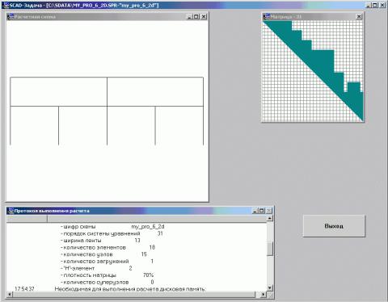Screen dimensions: 388x302
Task: Minimize the Расчетная схема window
Action: point(189,17)
